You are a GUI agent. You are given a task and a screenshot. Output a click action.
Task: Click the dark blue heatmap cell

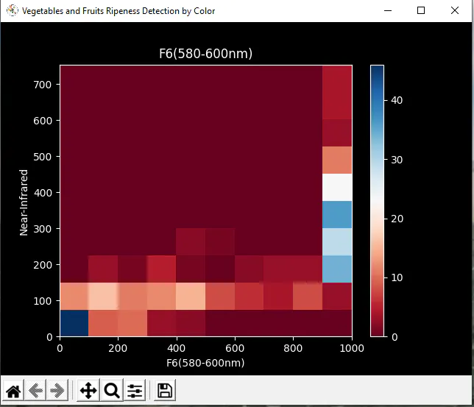pos(74,323)
